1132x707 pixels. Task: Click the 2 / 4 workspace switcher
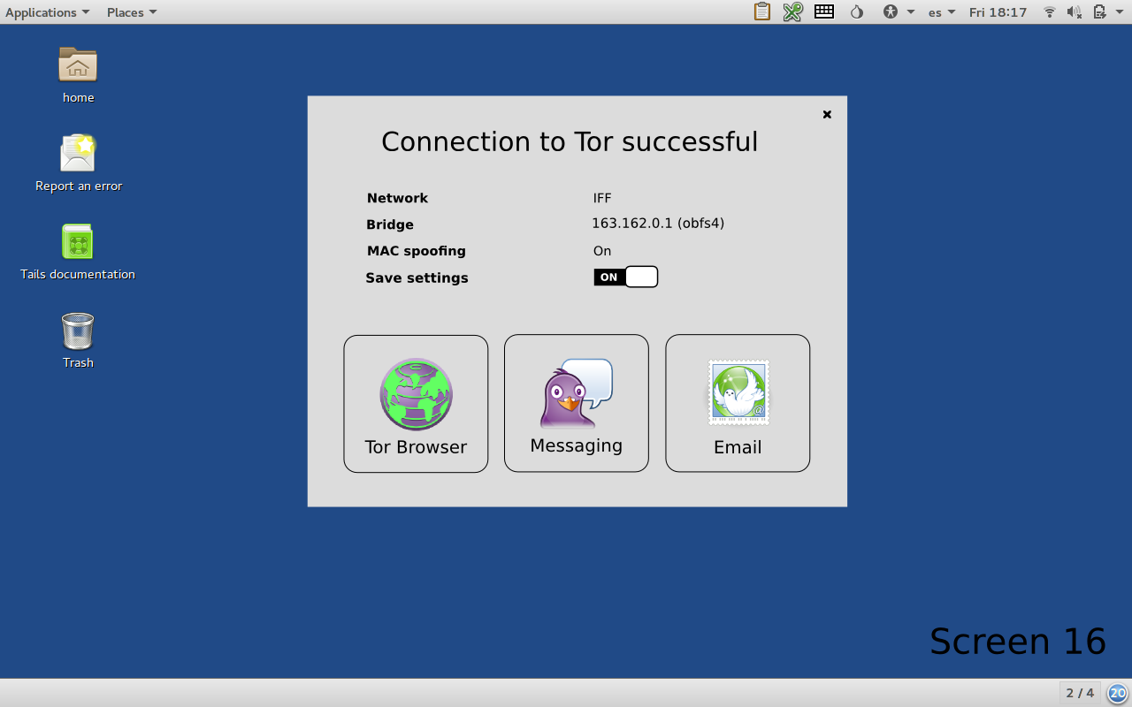click(x=1080, y=693)
